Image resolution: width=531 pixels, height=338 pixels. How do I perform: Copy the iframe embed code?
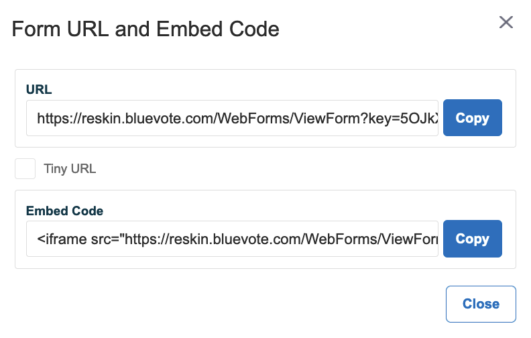point(472,239)
